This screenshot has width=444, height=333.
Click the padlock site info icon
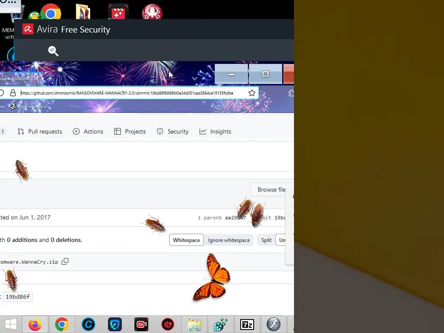(x=13, y=93)
